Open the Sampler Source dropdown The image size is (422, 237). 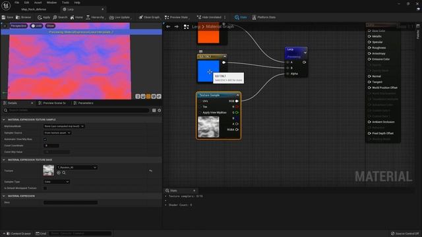[x=57, y=133]
